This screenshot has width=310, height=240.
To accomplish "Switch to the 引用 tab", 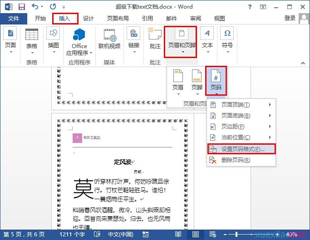I will point(148,19).
